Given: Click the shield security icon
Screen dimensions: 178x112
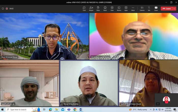Looking at the screenshot, I should pos(3,8).
